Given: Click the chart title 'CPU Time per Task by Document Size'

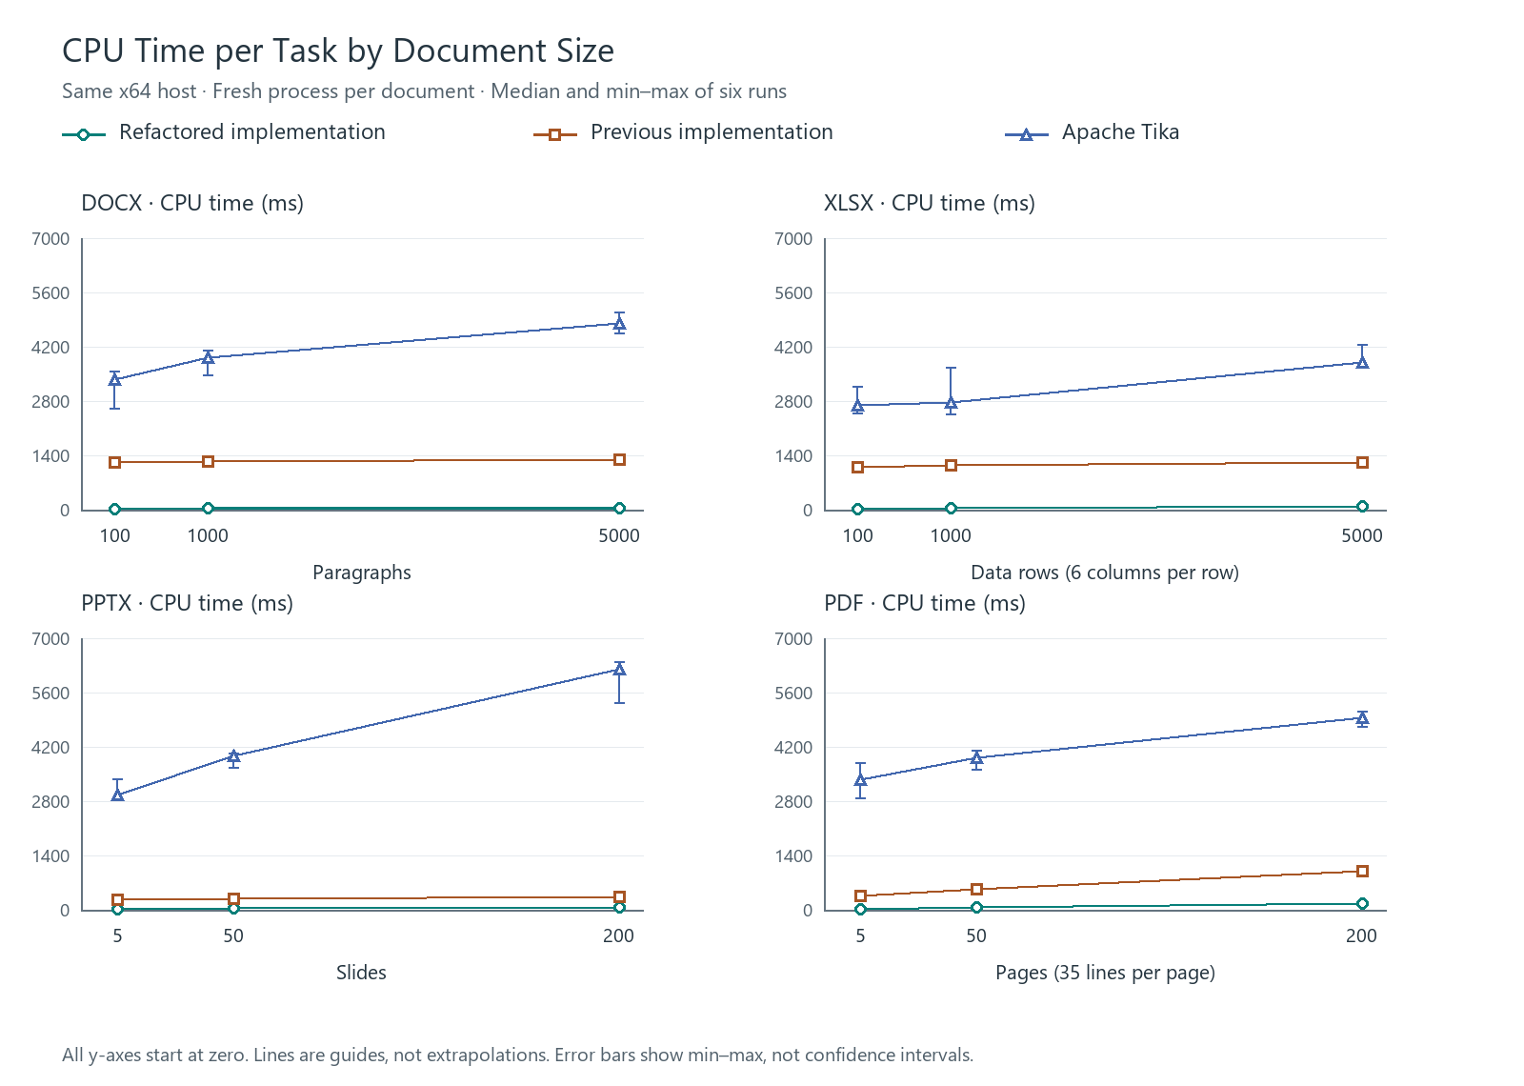Looking at the screenshot, I should pos(338,50).
